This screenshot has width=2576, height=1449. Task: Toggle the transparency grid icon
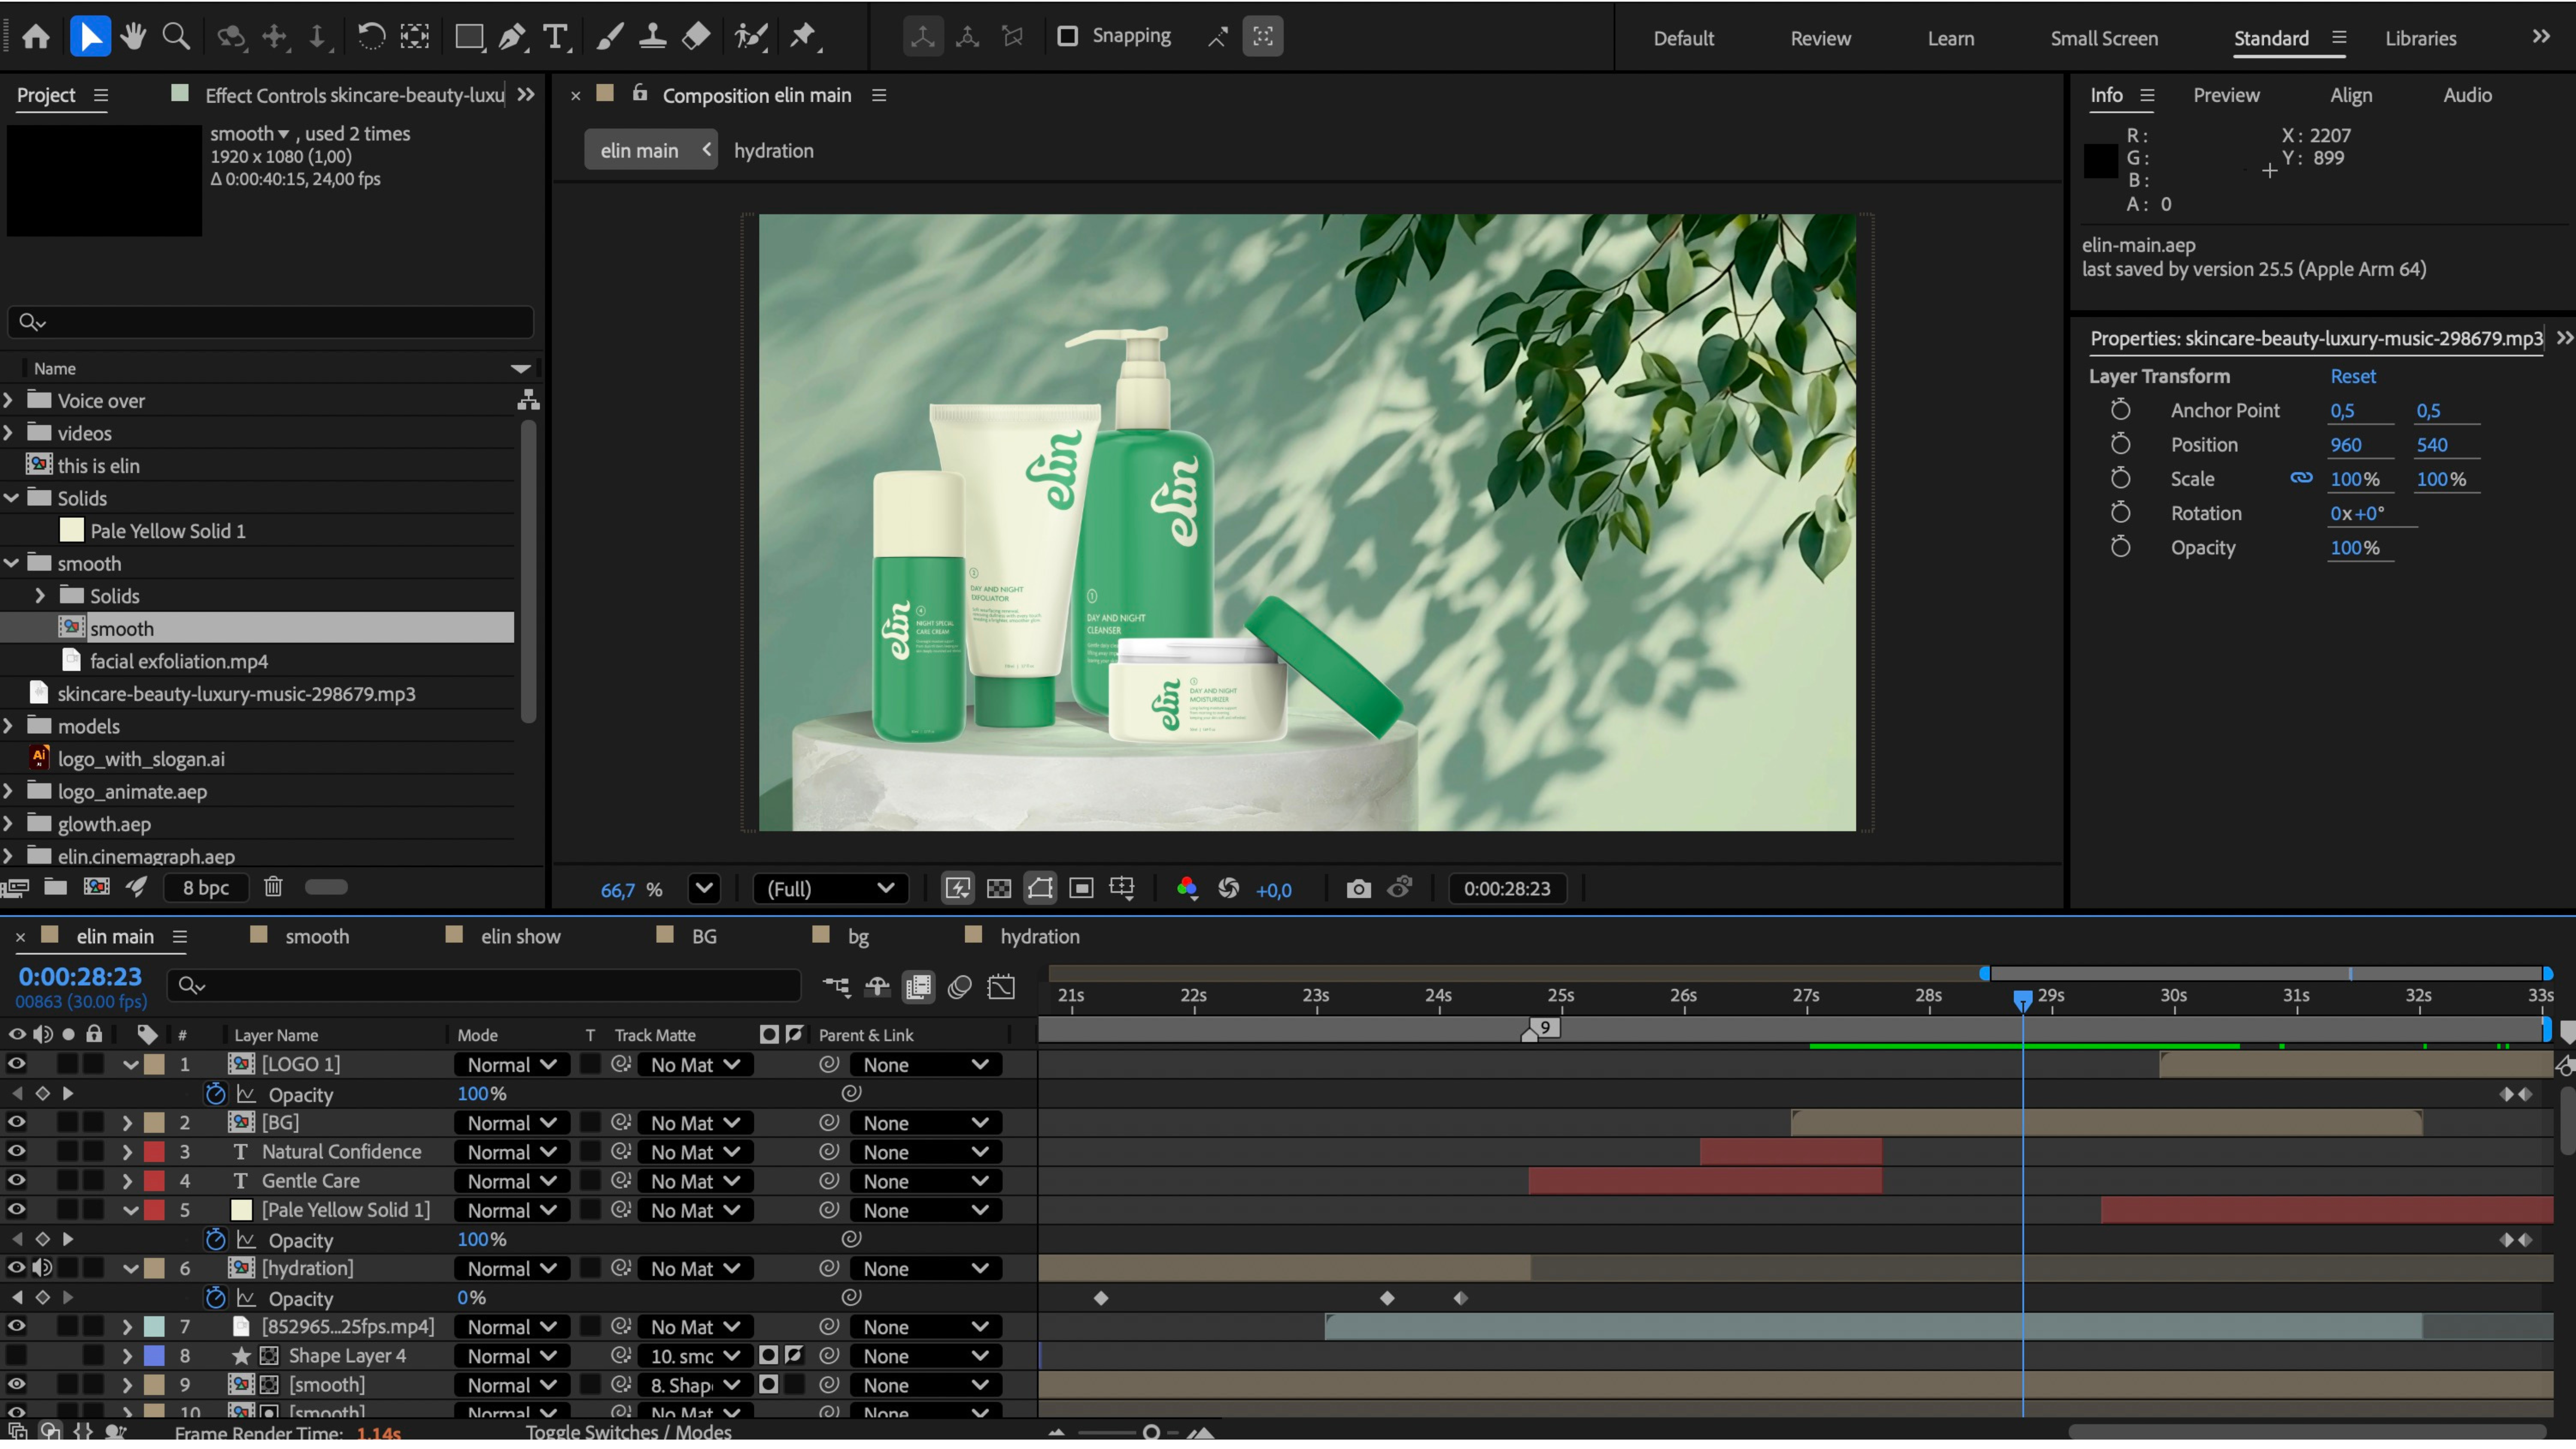pyautogui.click(x=998, y=888)
